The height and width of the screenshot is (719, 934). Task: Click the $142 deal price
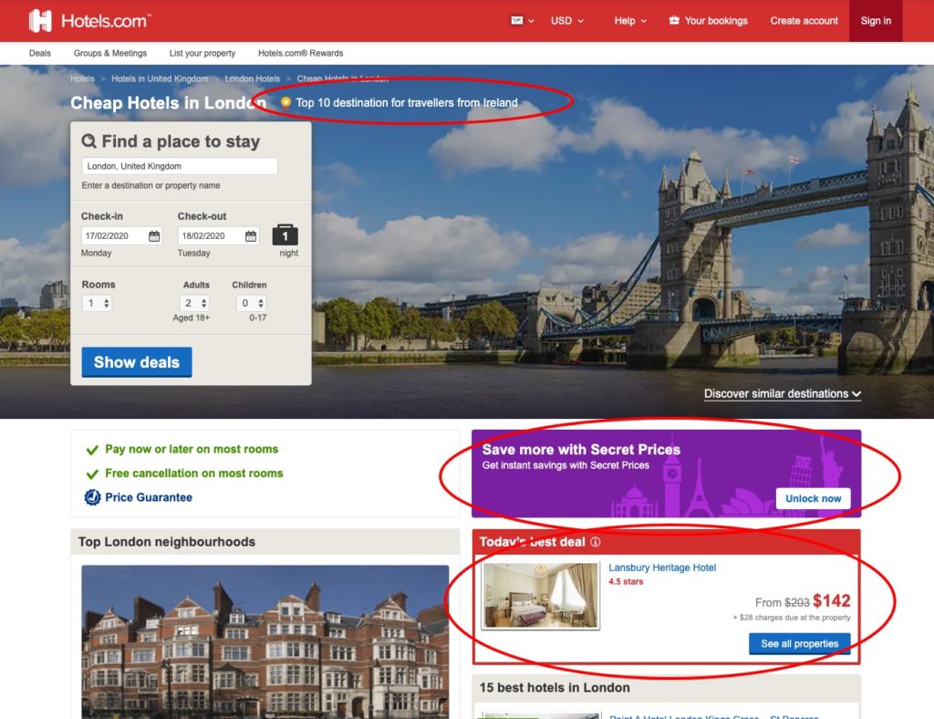[x=832, y=601]
